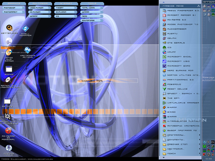
Task: Click the Acrobat Reader 5.1 menu icon
Action: [x=164, y=15]
